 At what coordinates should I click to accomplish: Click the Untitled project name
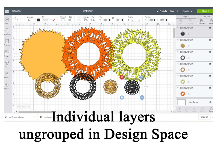(88, 11)
